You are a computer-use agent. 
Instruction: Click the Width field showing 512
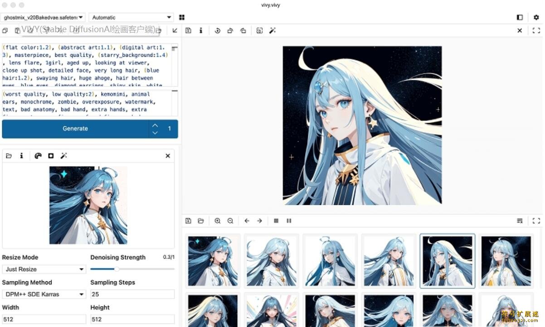click(44, 319)
